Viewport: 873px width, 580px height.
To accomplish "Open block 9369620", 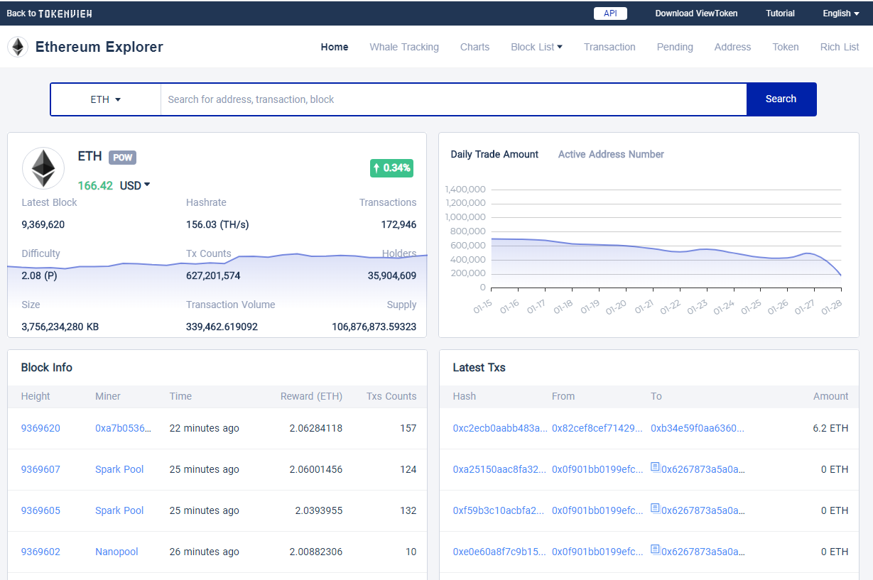I will coord(40,428).
